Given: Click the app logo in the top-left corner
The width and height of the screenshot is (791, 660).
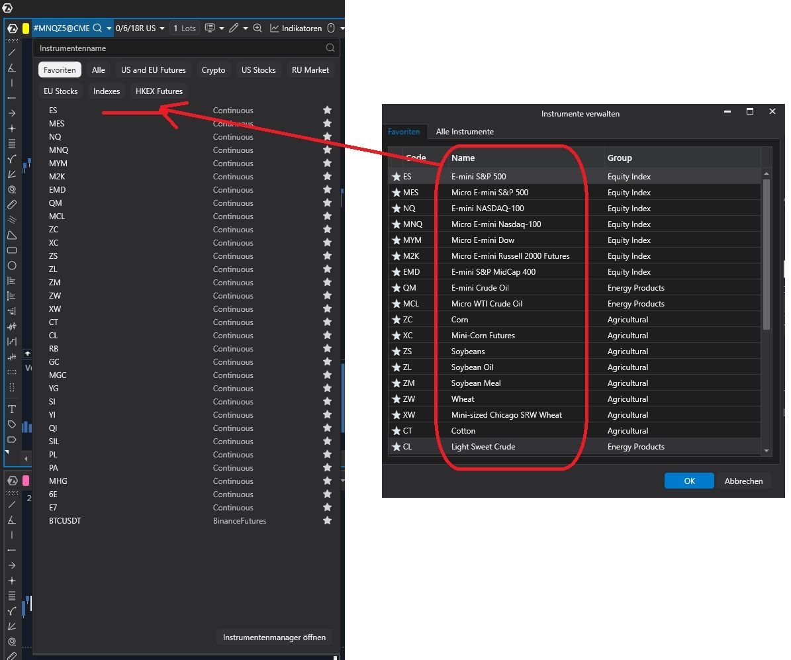Looking at the screenshot, I should [7, 7].
